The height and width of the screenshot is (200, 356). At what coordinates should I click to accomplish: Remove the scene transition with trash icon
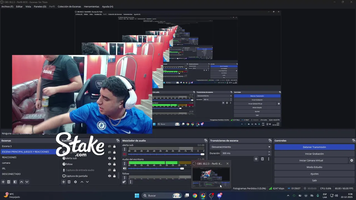(262, 159)
